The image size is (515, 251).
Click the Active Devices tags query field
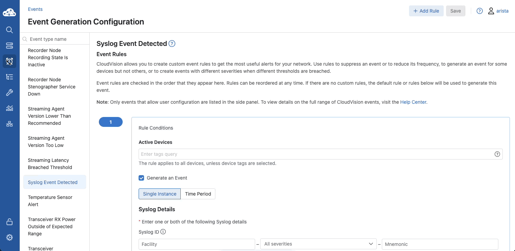[316, 154]
